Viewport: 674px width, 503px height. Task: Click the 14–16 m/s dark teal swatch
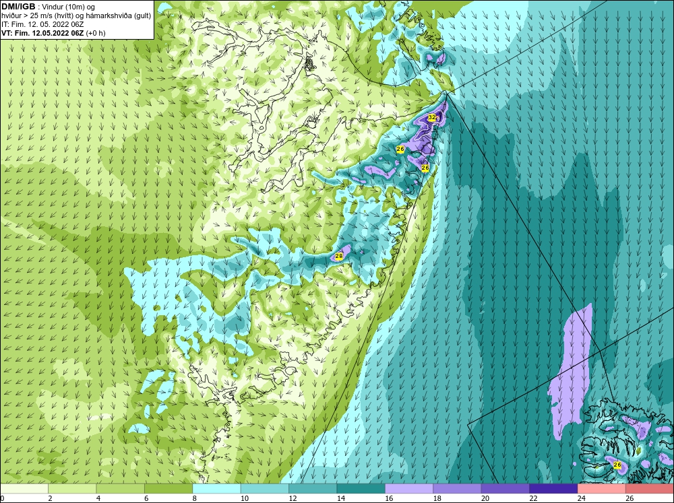(x=361, y=488)
